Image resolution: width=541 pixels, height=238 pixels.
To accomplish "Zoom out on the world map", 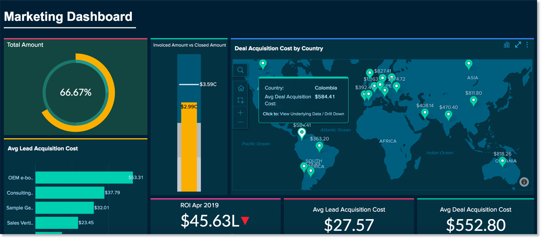I will pyautogui.click(x=240, y=123).
